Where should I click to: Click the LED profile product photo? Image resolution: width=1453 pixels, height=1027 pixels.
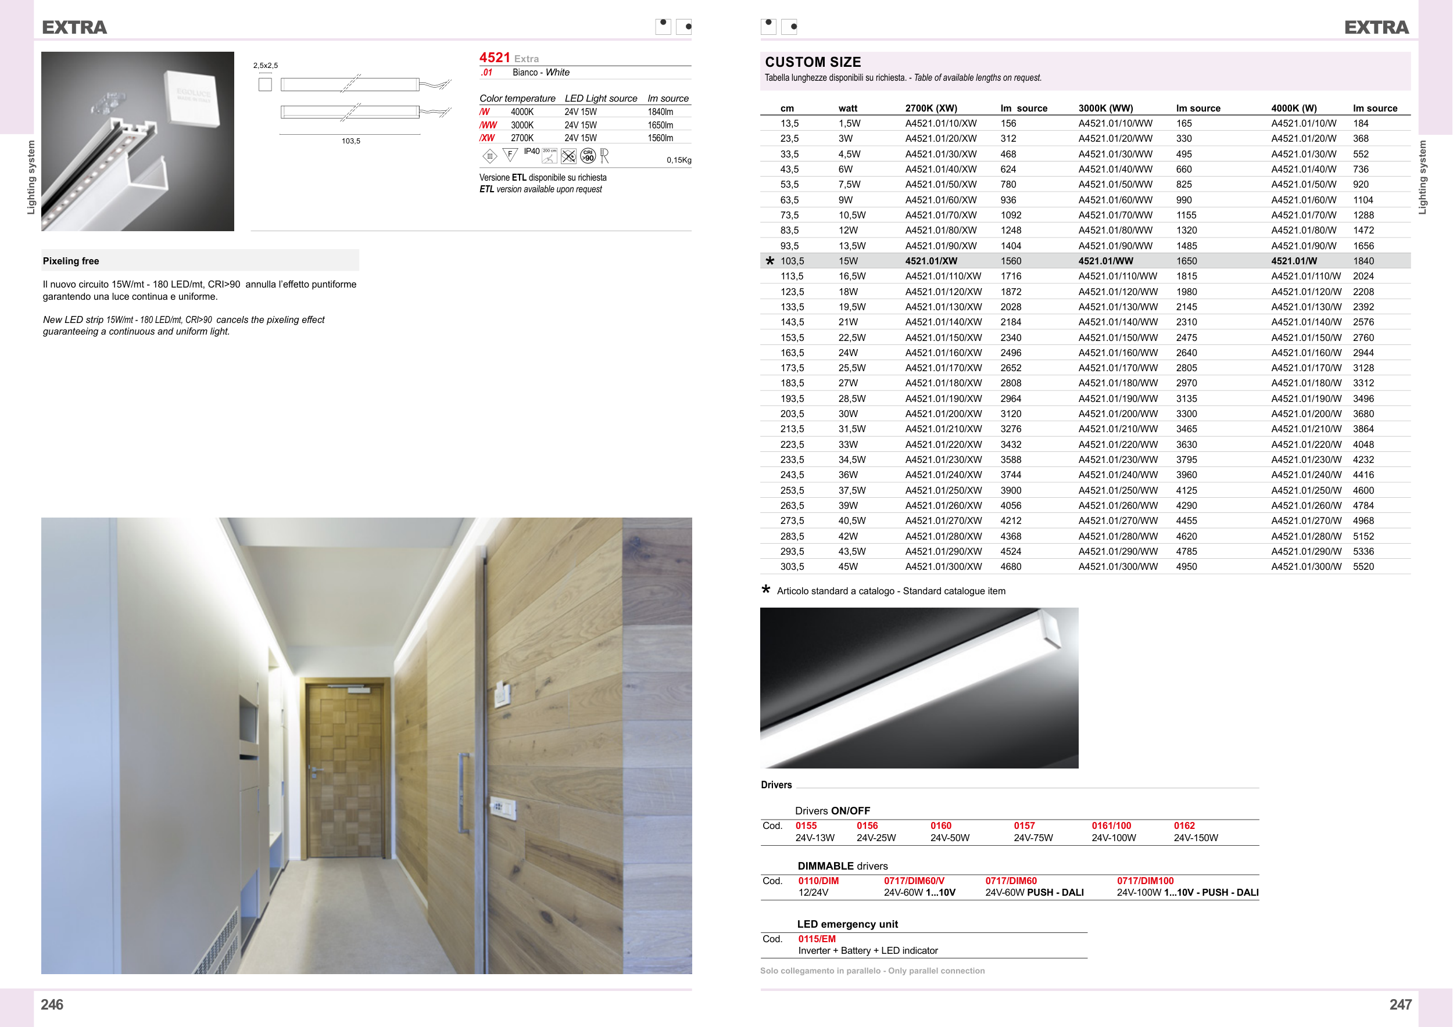[x=137, y=141]
